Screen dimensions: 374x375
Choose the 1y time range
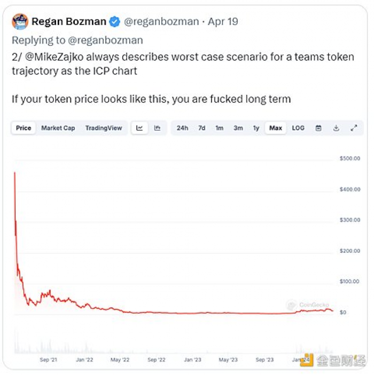[x=256, y=128]
